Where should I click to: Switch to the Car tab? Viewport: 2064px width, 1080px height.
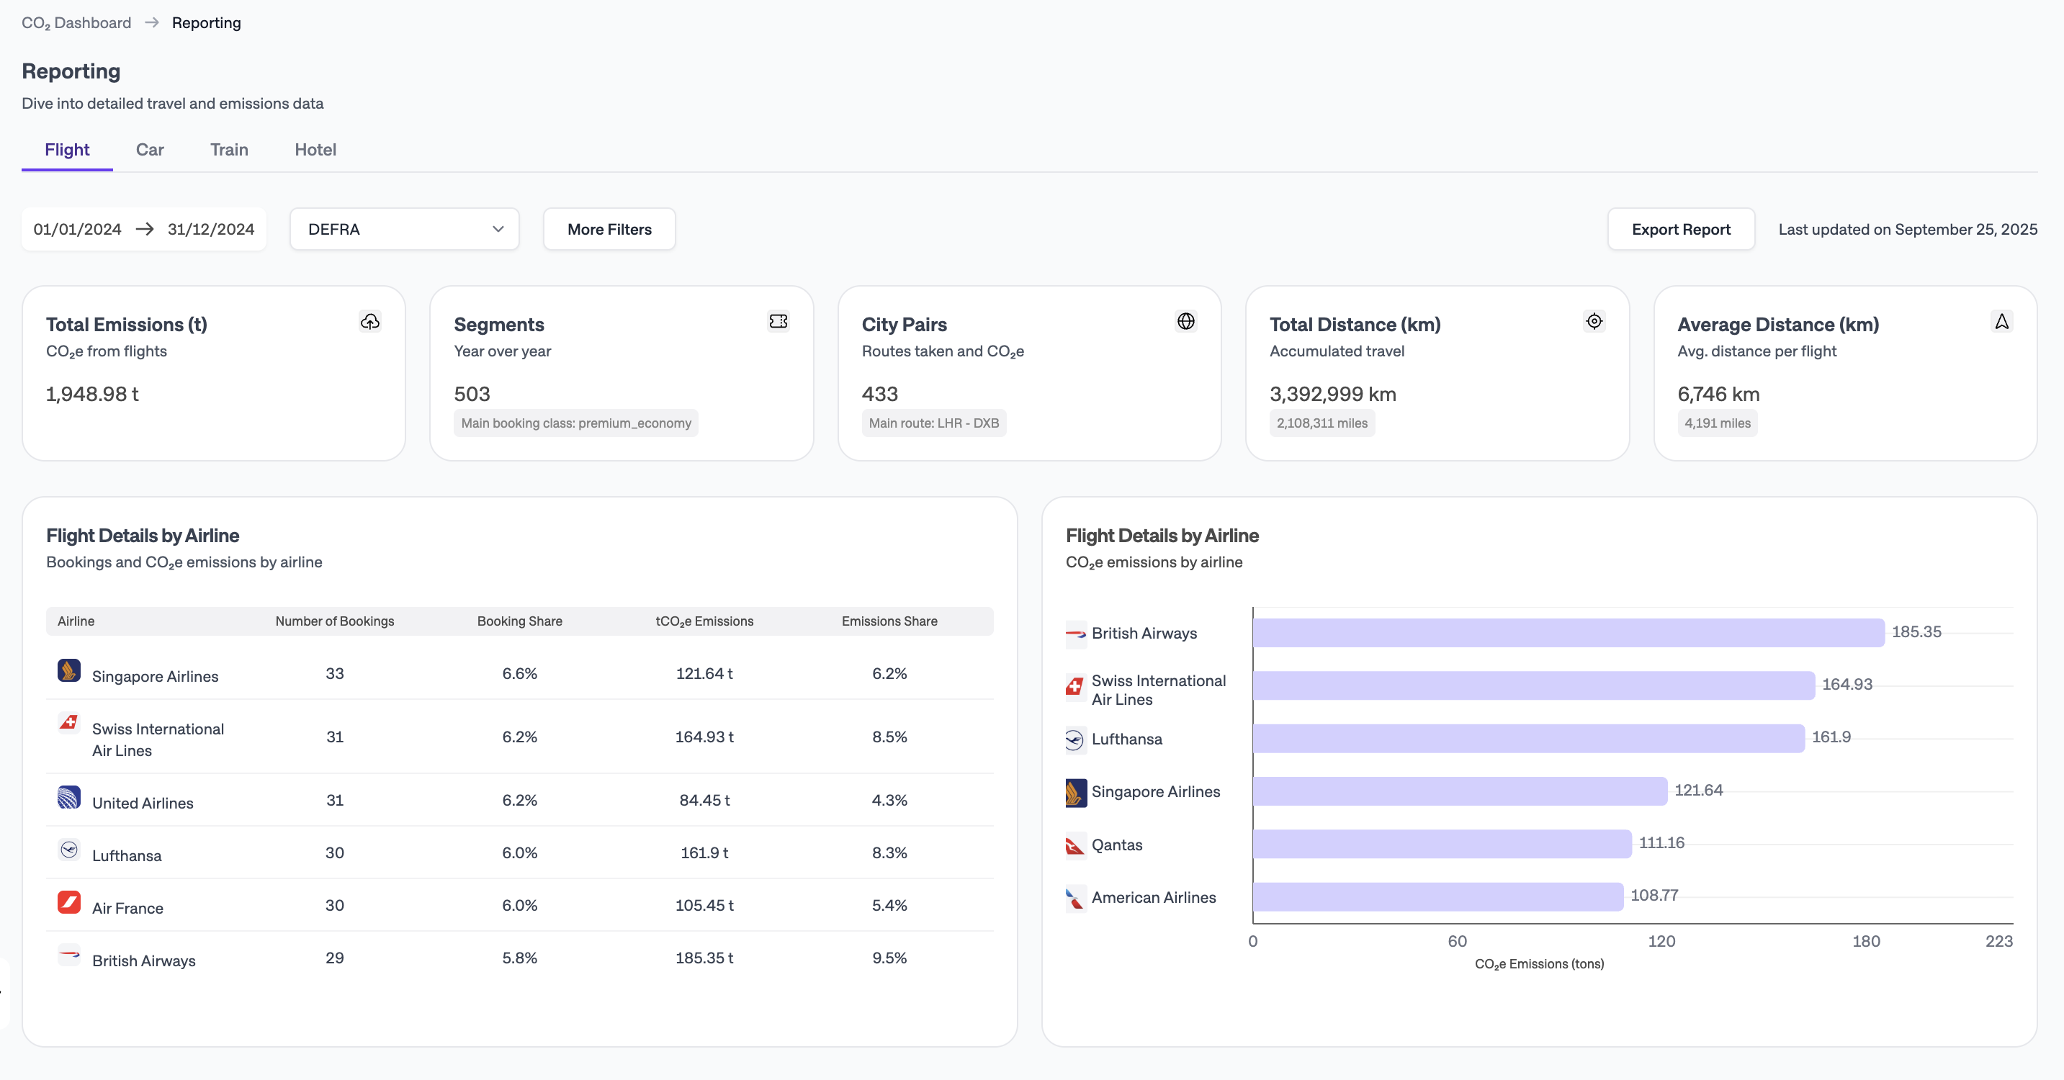[x=150, y=150]
